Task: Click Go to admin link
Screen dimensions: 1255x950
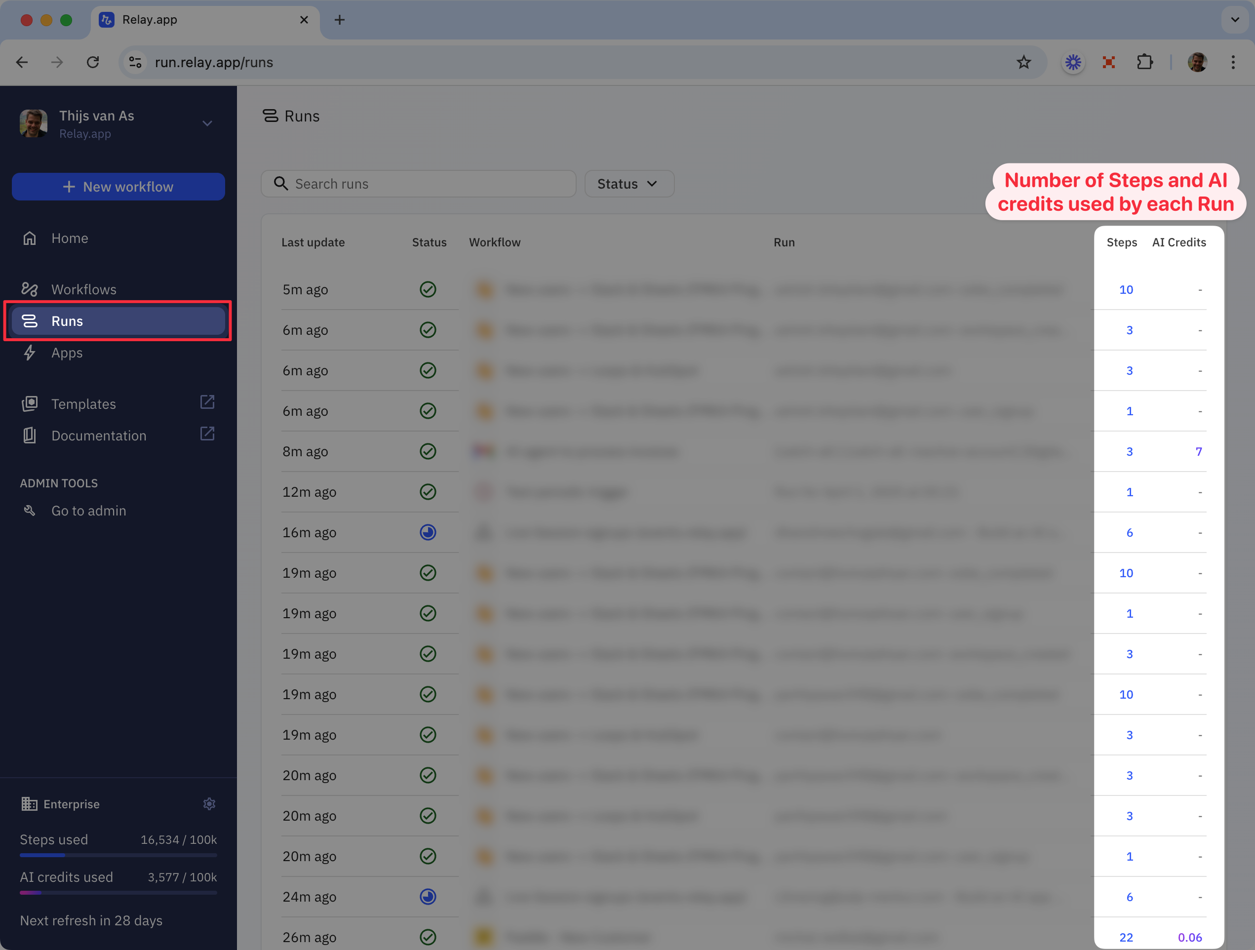Action: click(x=88, y=511)
